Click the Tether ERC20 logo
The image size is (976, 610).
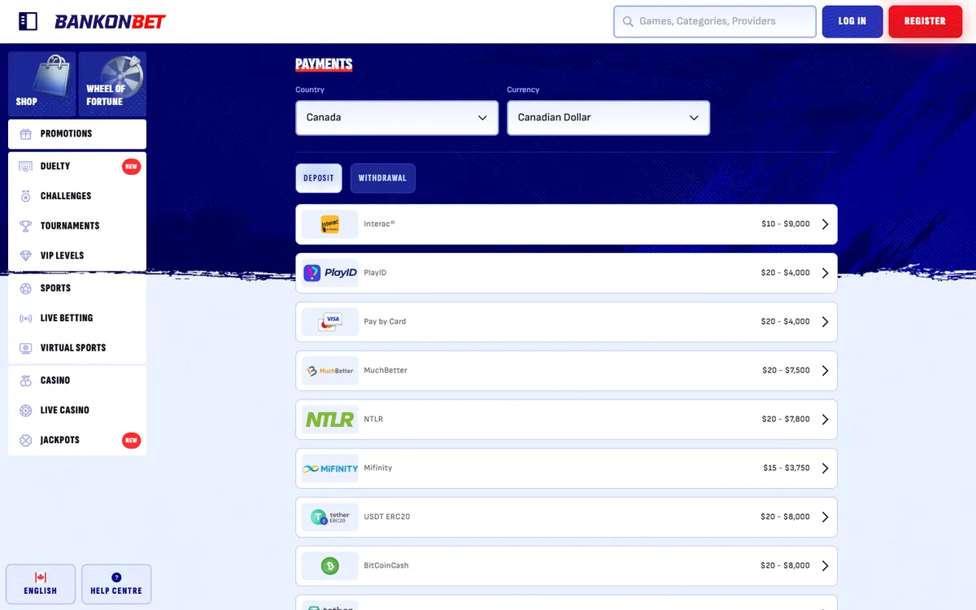coord(329,517)
